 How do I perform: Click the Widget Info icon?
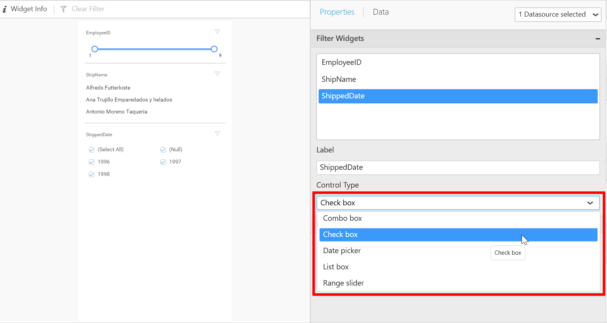coord(5,9)
